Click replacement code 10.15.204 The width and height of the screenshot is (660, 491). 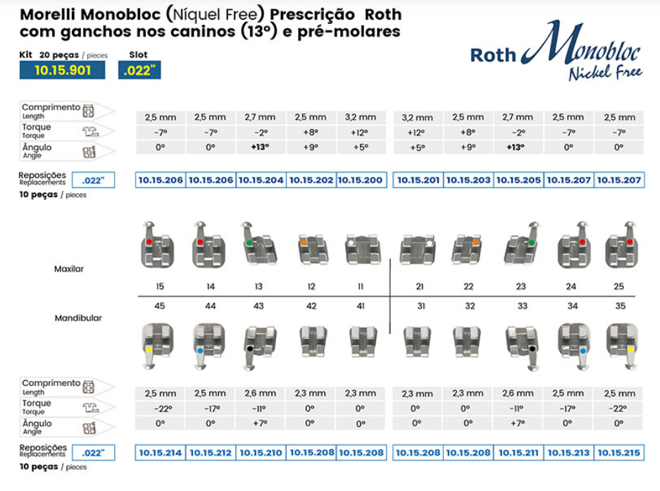[261, 180]
